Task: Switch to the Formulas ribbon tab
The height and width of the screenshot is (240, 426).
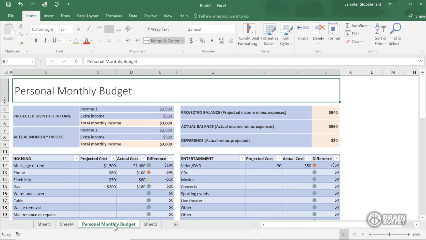Action: [x=113, y=16]
